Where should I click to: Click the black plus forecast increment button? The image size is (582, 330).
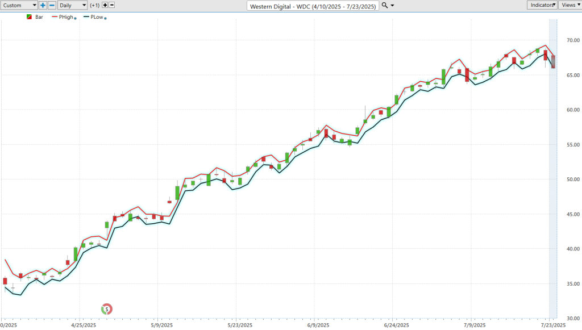click(x=105, y=5)
